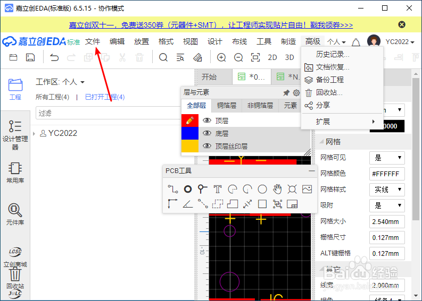Switch to the 非铜箔层 tab
Screen dimensions: 422x301
click(x=260, y=106)
